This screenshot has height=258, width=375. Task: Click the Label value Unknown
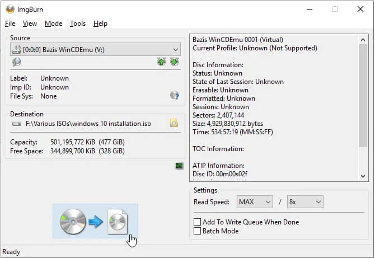point(54,78)
